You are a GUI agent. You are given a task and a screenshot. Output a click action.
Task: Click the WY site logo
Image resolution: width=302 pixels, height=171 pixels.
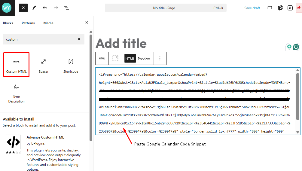(x=7, y=8)
